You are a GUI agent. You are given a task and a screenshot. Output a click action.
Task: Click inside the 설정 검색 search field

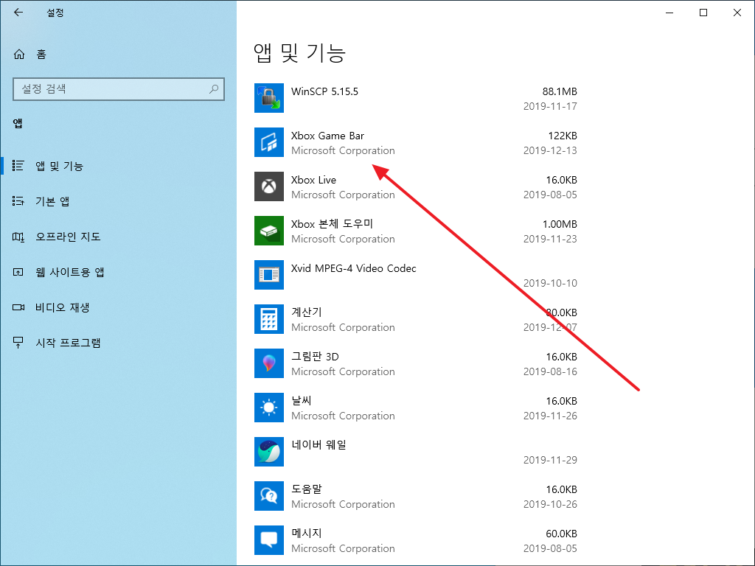click(119, 89)
